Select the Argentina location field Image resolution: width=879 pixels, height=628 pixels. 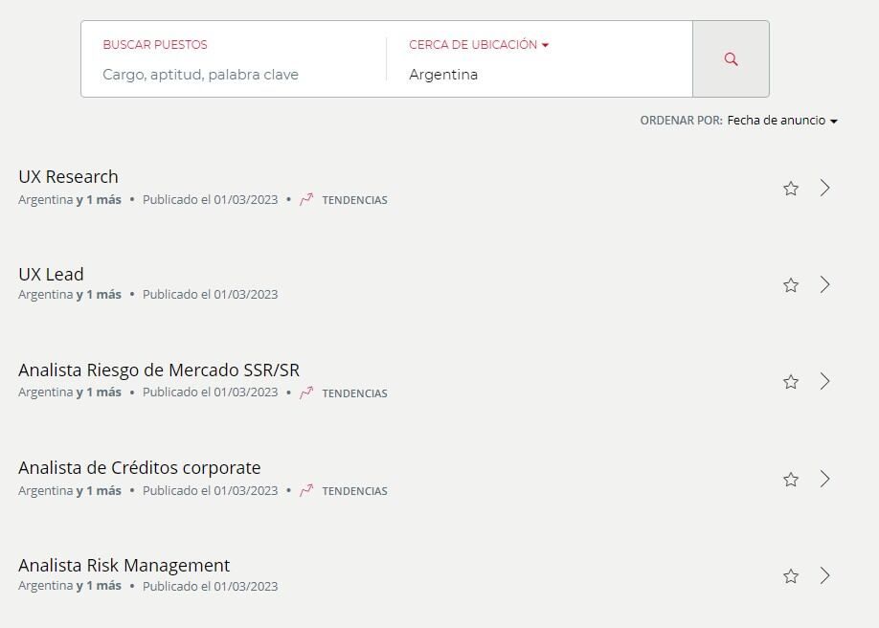pyautogui.click(x=443, y=75)
